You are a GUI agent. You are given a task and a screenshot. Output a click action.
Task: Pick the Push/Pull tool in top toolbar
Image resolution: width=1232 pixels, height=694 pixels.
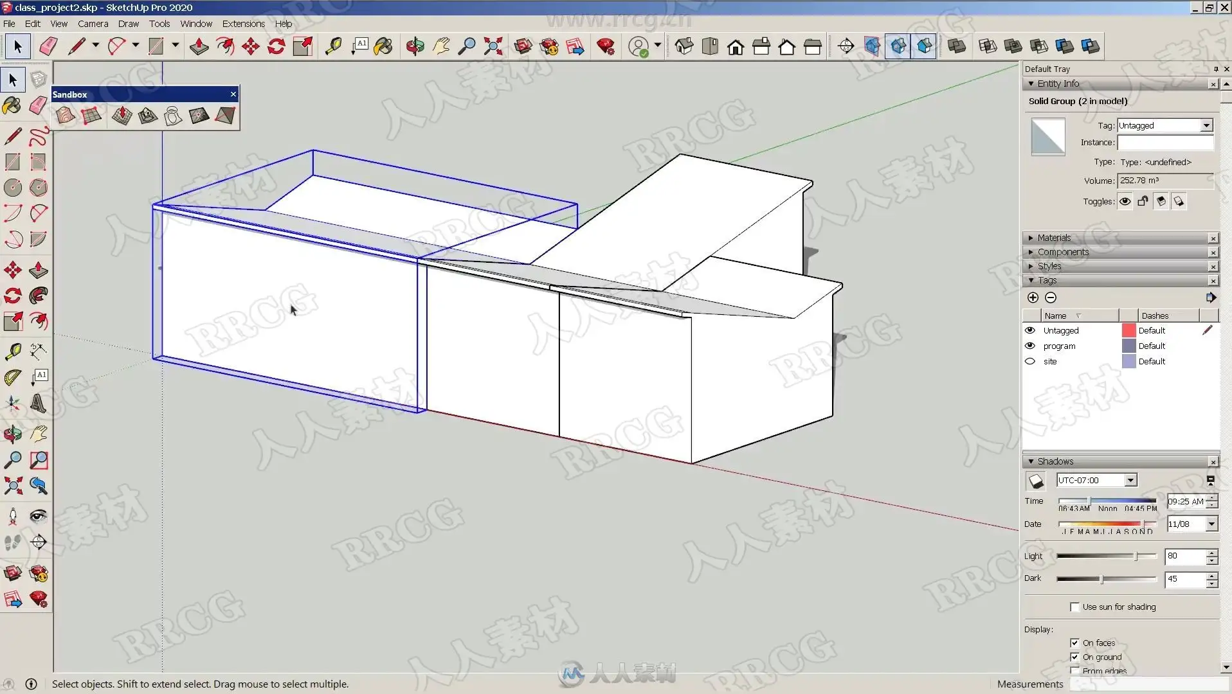(199, 46)
